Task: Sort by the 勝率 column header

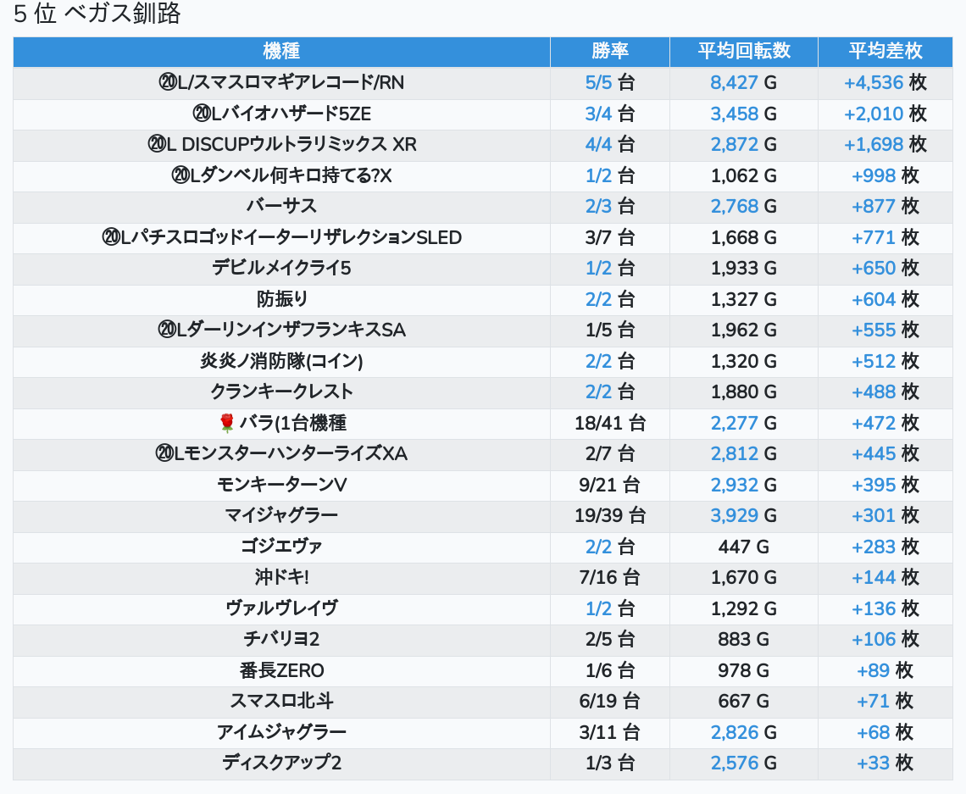Action: (609, 51)
